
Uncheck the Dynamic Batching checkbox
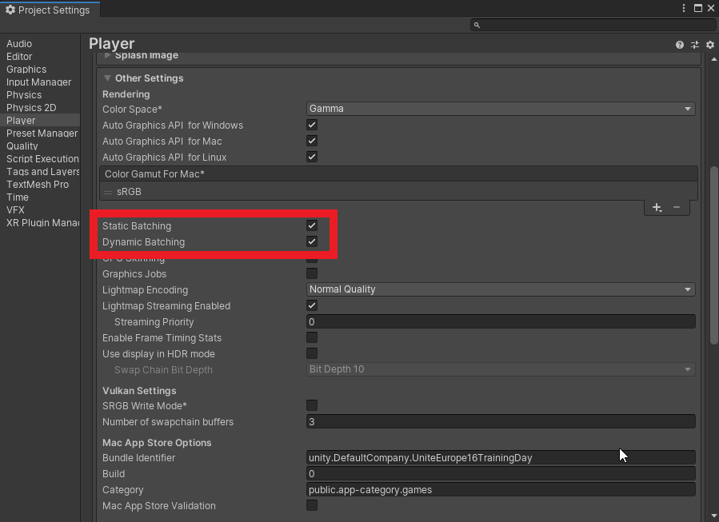click(312, 241)
